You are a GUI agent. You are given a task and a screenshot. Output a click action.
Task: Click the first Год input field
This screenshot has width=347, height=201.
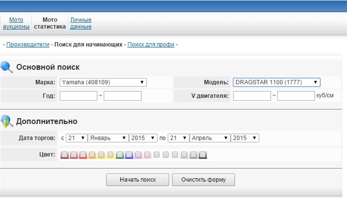[x=78, y=96]
